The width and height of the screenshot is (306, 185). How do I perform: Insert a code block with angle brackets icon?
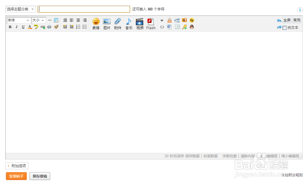pos(162,27)
